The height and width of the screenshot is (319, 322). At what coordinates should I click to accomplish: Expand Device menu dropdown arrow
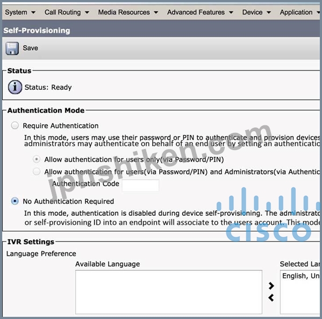[269, 12]
